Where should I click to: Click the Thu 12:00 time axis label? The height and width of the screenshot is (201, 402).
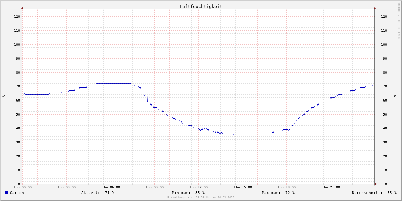(x=199, y=187)
